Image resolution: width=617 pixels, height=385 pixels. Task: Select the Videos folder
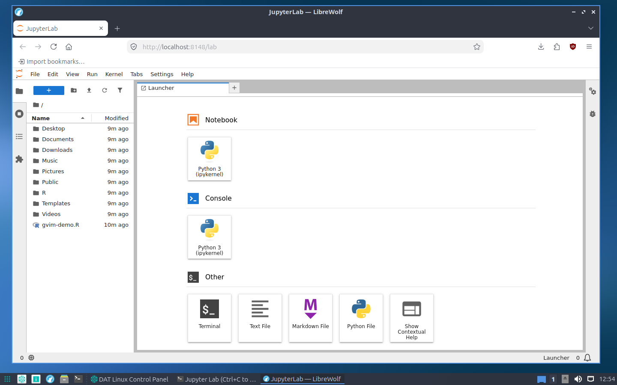click(80, 214)
